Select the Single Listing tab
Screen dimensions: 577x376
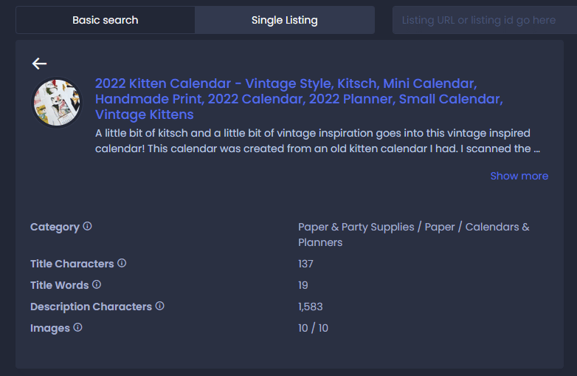click(x=285, y=20)
